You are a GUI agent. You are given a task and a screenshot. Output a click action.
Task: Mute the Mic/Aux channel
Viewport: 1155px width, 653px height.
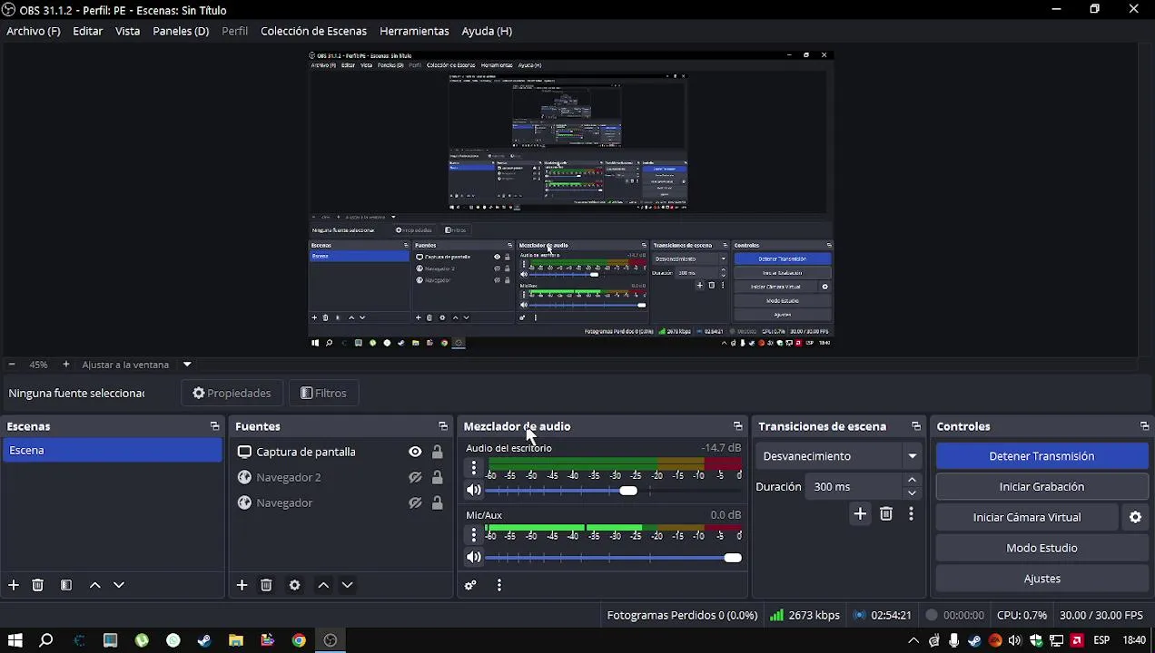click(473, 558)
